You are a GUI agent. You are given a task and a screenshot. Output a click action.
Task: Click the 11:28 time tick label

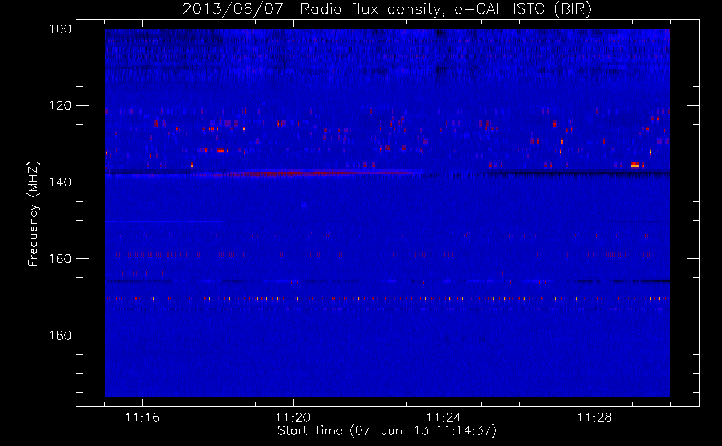[x=595, y=418]
